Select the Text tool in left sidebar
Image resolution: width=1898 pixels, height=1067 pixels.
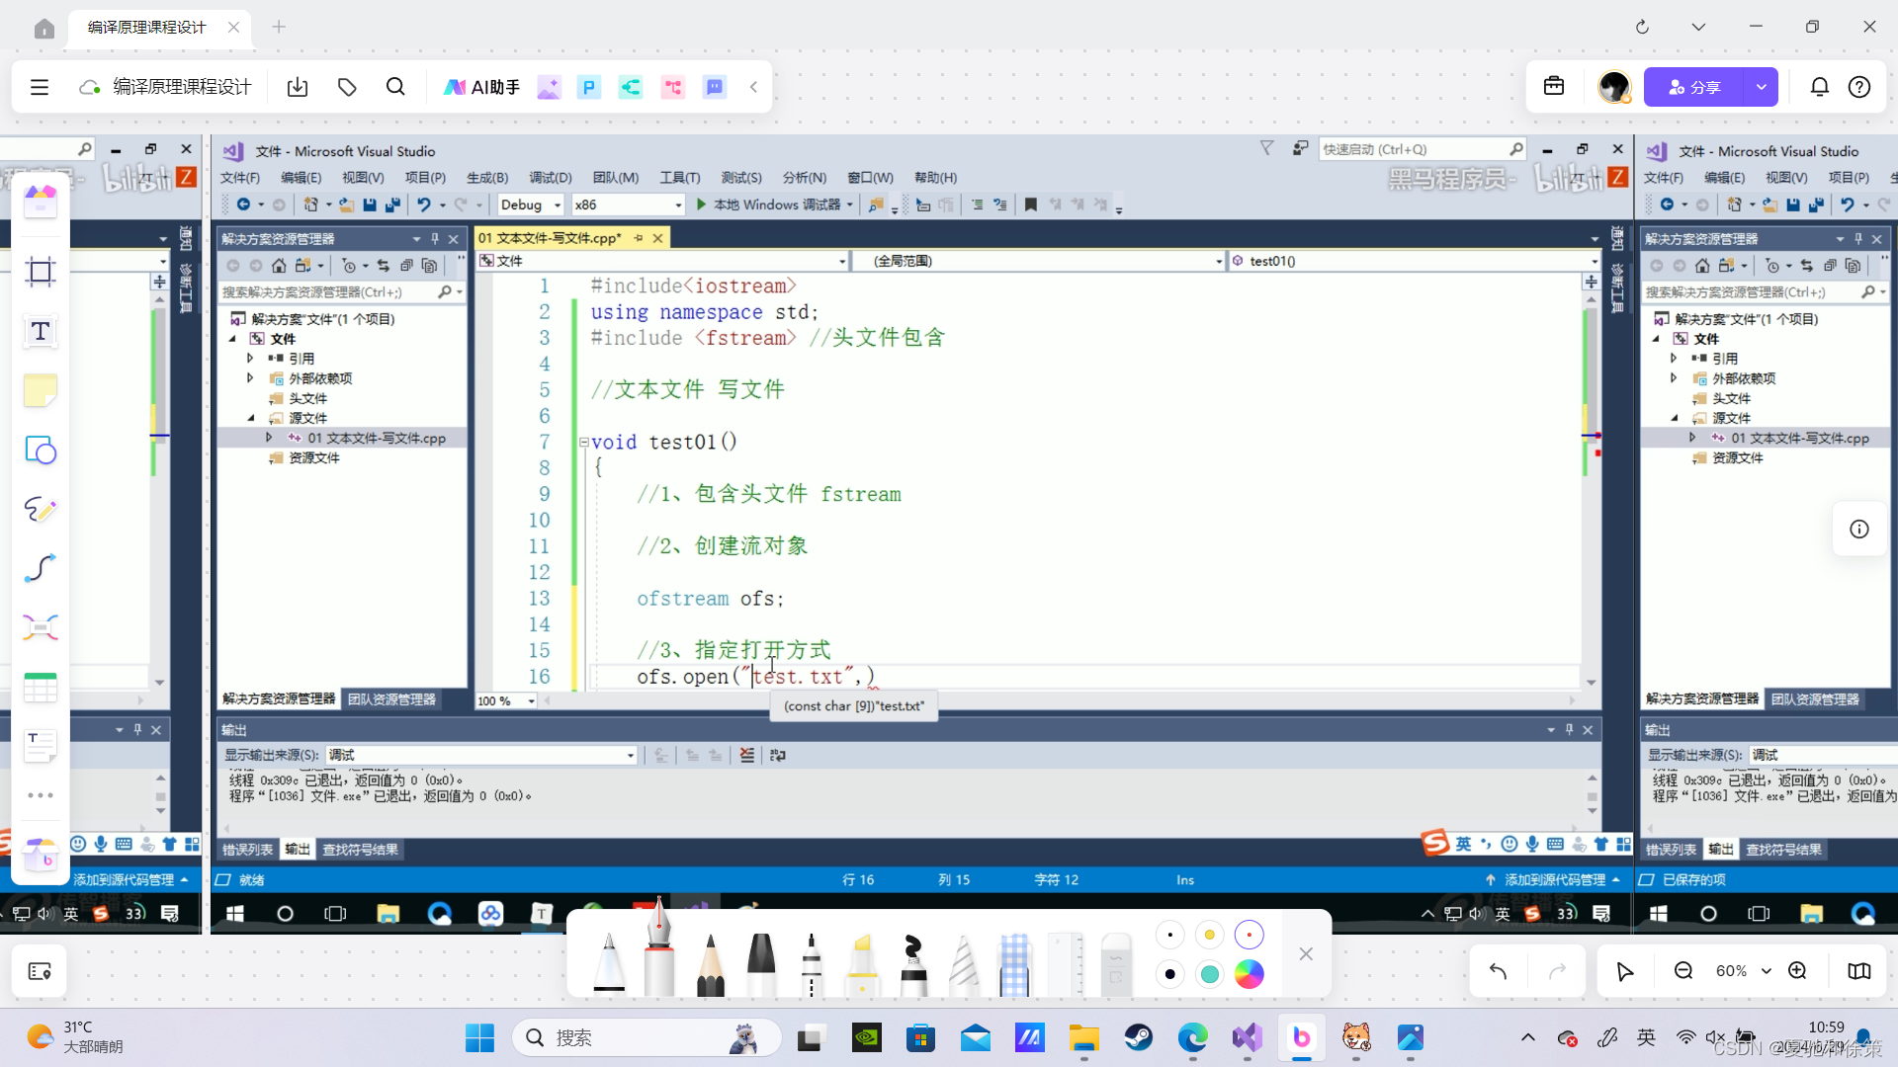tap(41, 332)
